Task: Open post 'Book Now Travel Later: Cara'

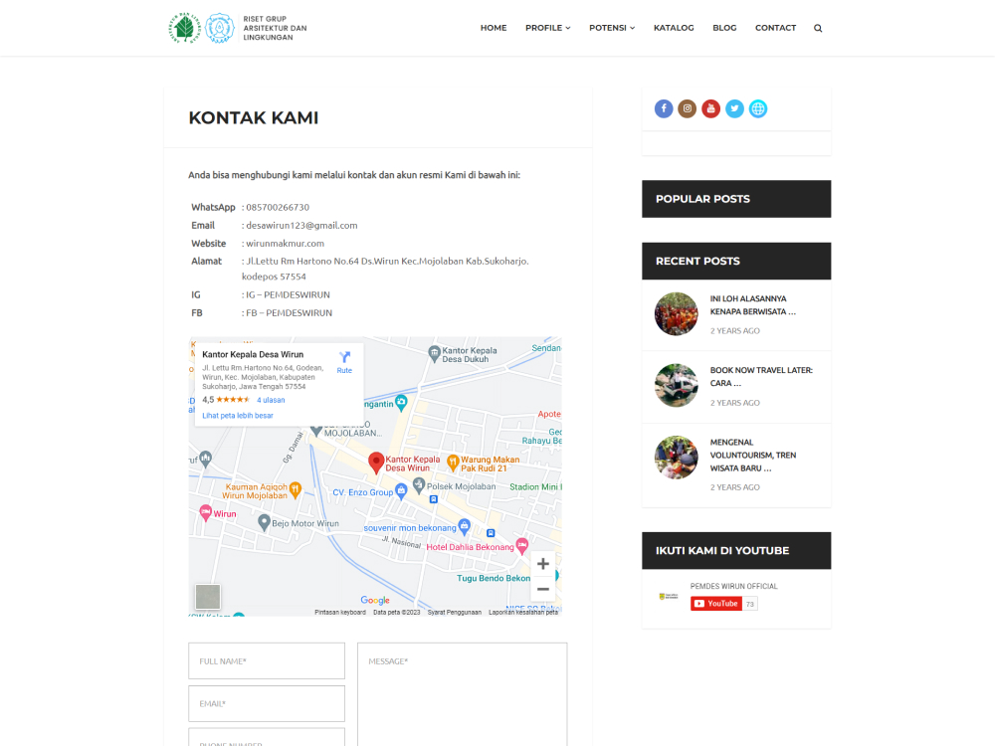Action: (x=761, y=377)
